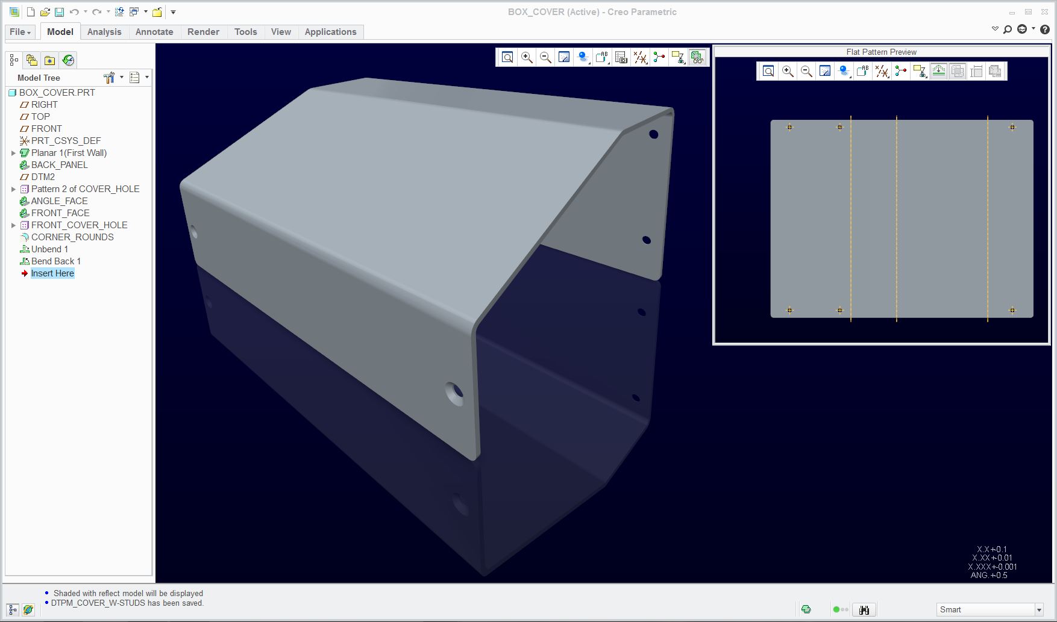The width and height of the screenshot is (1057, 622).
Task: Expand FRONT_COVER_HOLE pattern node
Action: pos(13,225)
